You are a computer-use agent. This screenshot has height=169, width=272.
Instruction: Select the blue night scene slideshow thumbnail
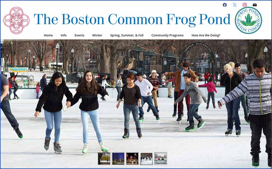point(118,158)
